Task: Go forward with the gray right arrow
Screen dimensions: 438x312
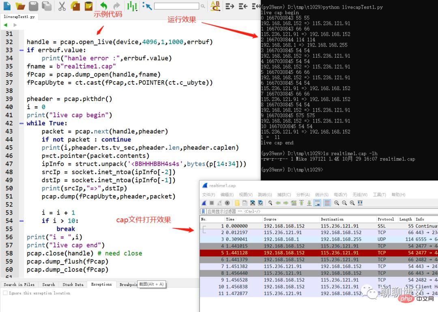Action: [x=15, y=25]
